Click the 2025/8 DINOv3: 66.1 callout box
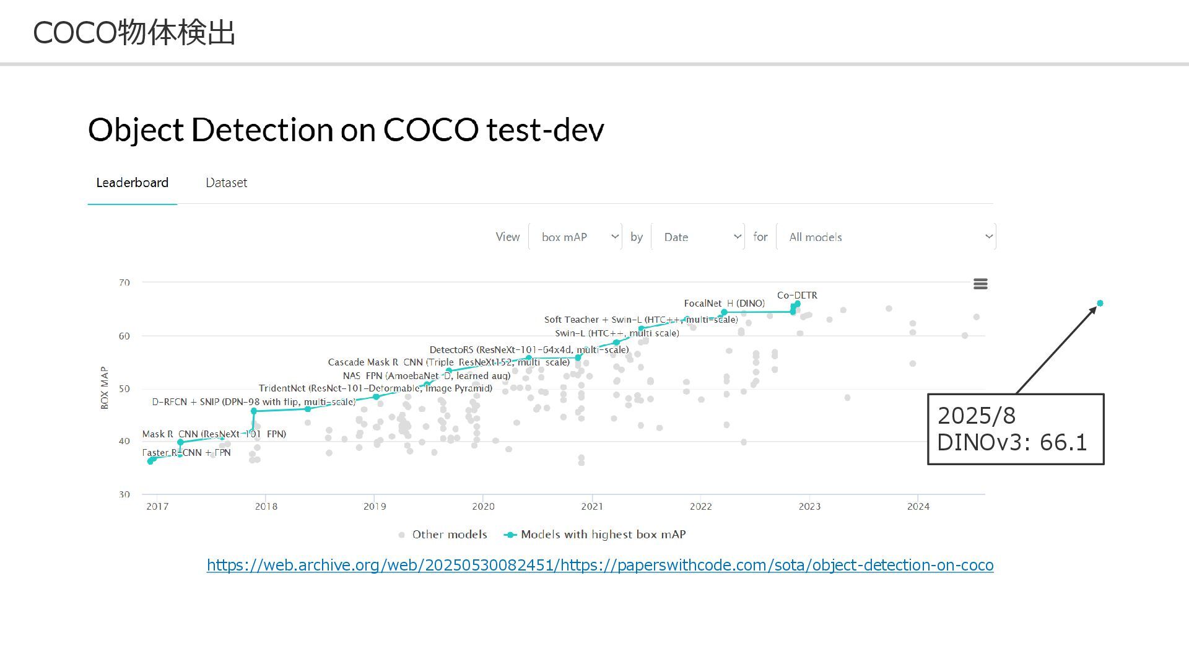 pos(1015,429)
